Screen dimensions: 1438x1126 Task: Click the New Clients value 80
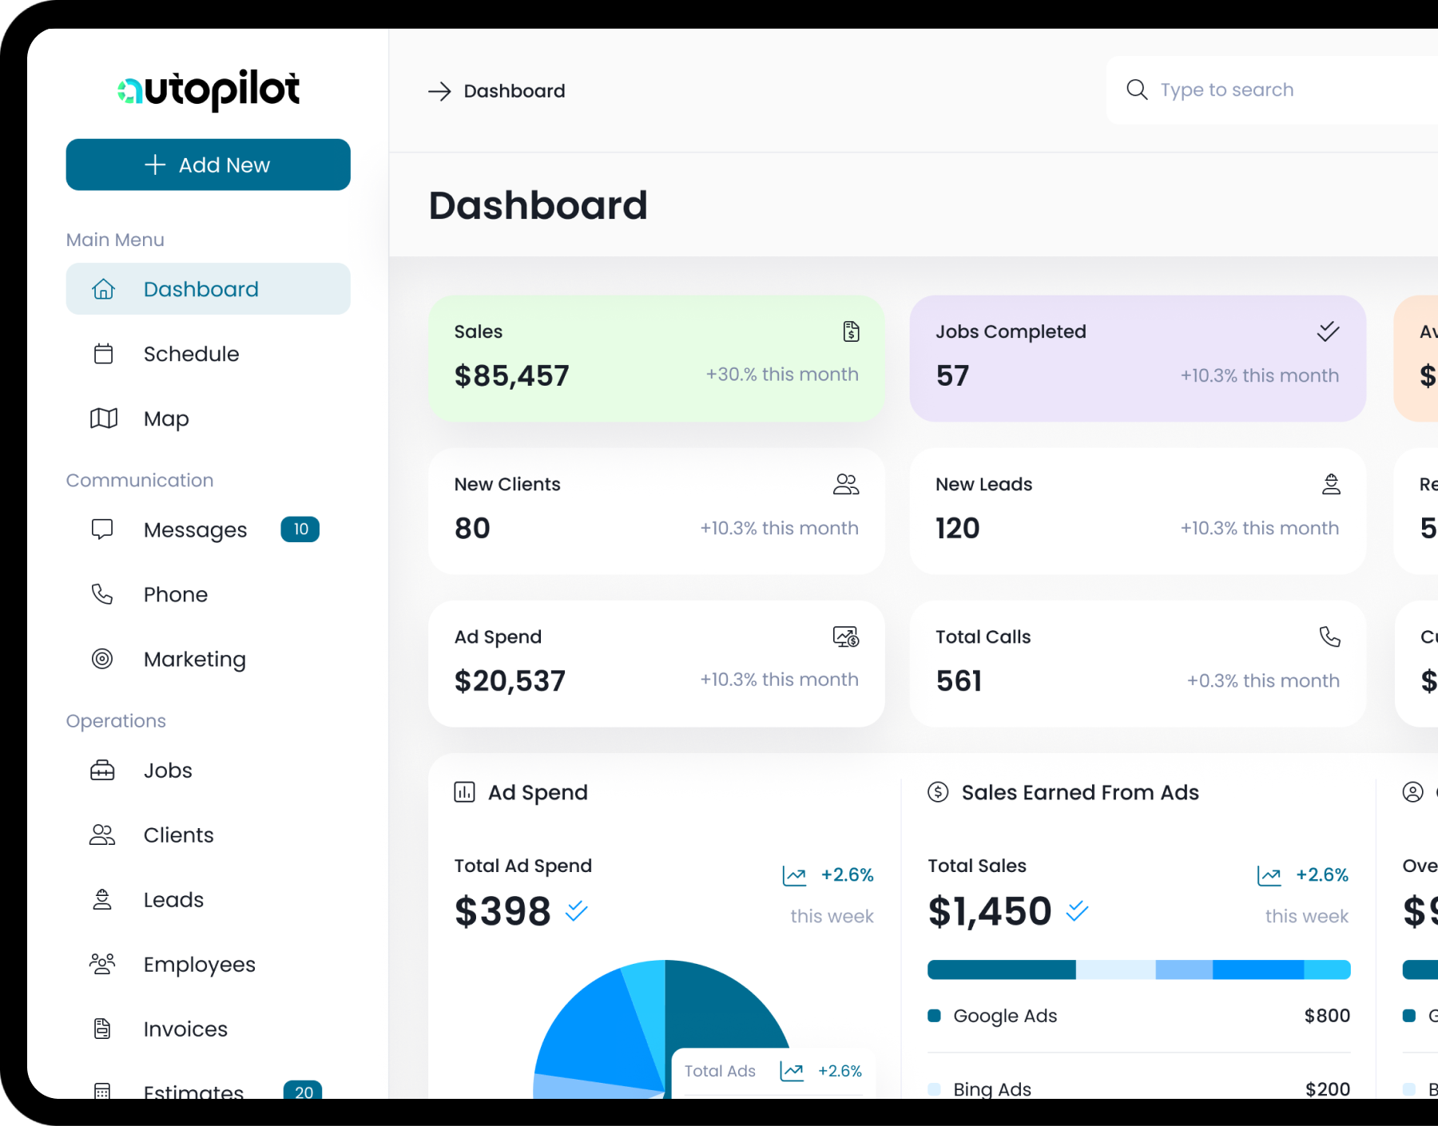tap(472, 528)
